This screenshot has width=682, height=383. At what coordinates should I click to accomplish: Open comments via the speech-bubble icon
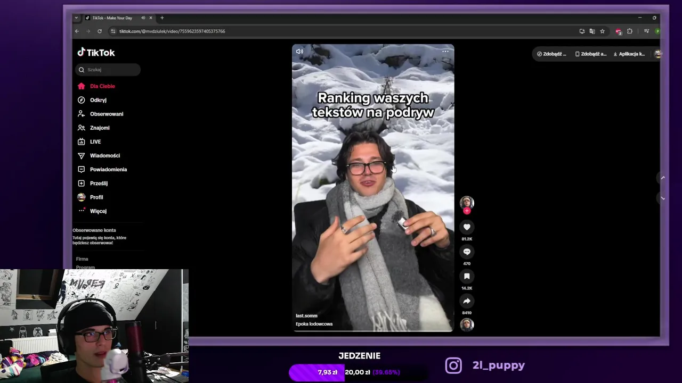click(x=467, y=252)
